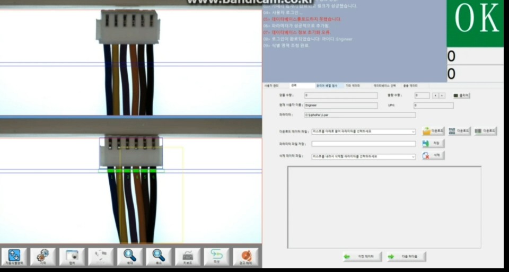Clear the counts with the Clear button

[461, 95]
